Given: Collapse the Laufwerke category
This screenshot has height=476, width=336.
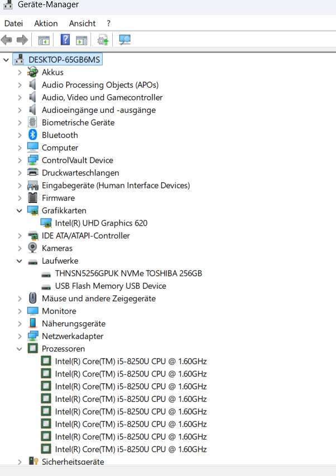Looking at the screenshot, I should 20,261.
